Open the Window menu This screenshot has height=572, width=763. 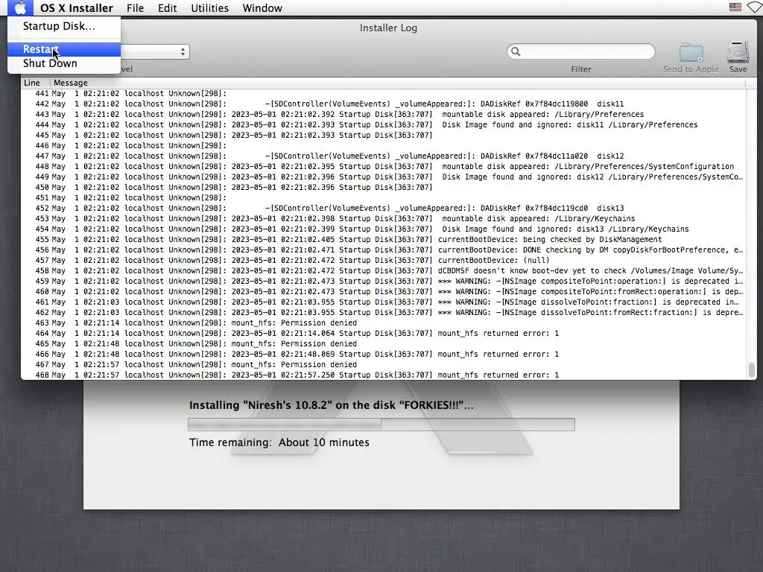[x=262, y=7]
